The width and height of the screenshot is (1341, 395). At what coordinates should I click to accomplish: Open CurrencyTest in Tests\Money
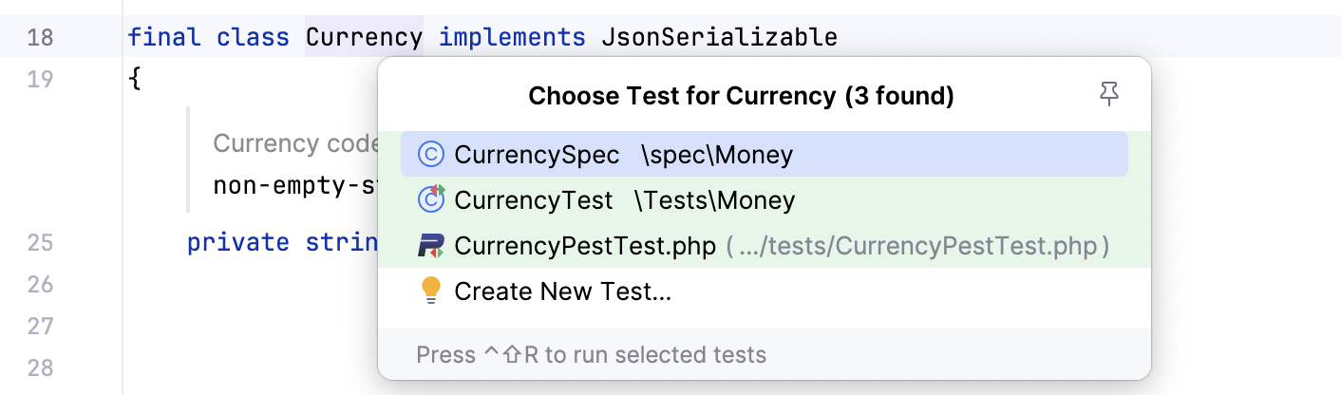point(534,200)
